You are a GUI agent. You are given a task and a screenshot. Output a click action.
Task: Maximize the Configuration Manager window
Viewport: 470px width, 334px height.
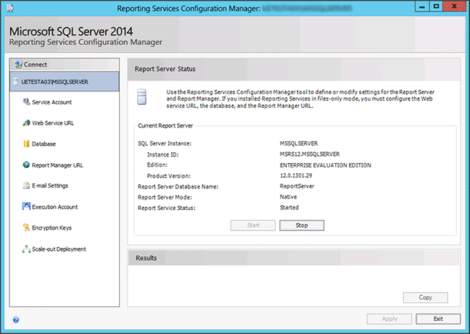[436, 7]
